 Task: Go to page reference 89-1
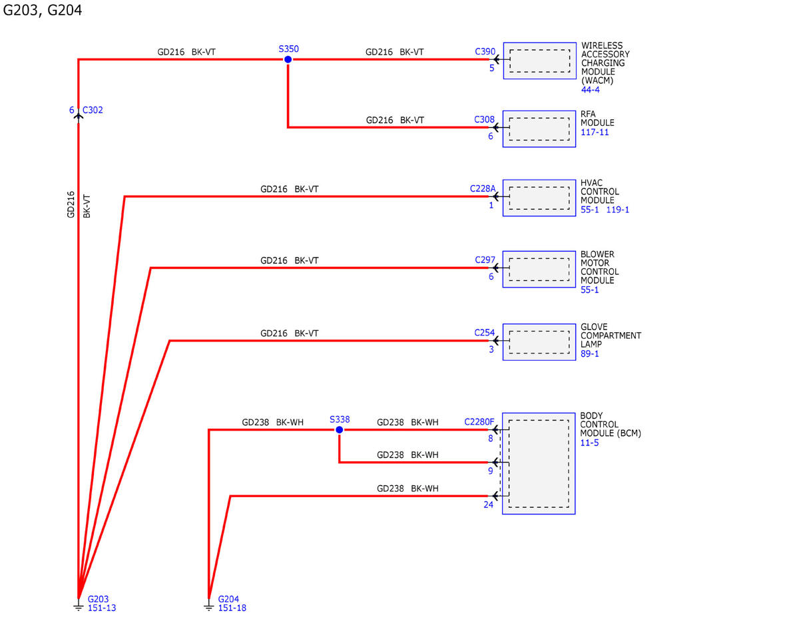pos(590,354)
